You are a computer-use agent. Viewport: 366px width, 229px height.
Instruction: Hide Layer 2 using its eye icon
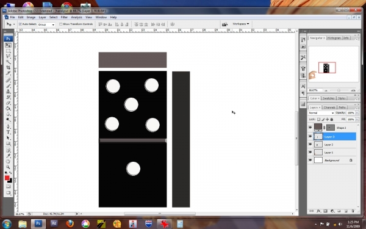click(310, 144)
